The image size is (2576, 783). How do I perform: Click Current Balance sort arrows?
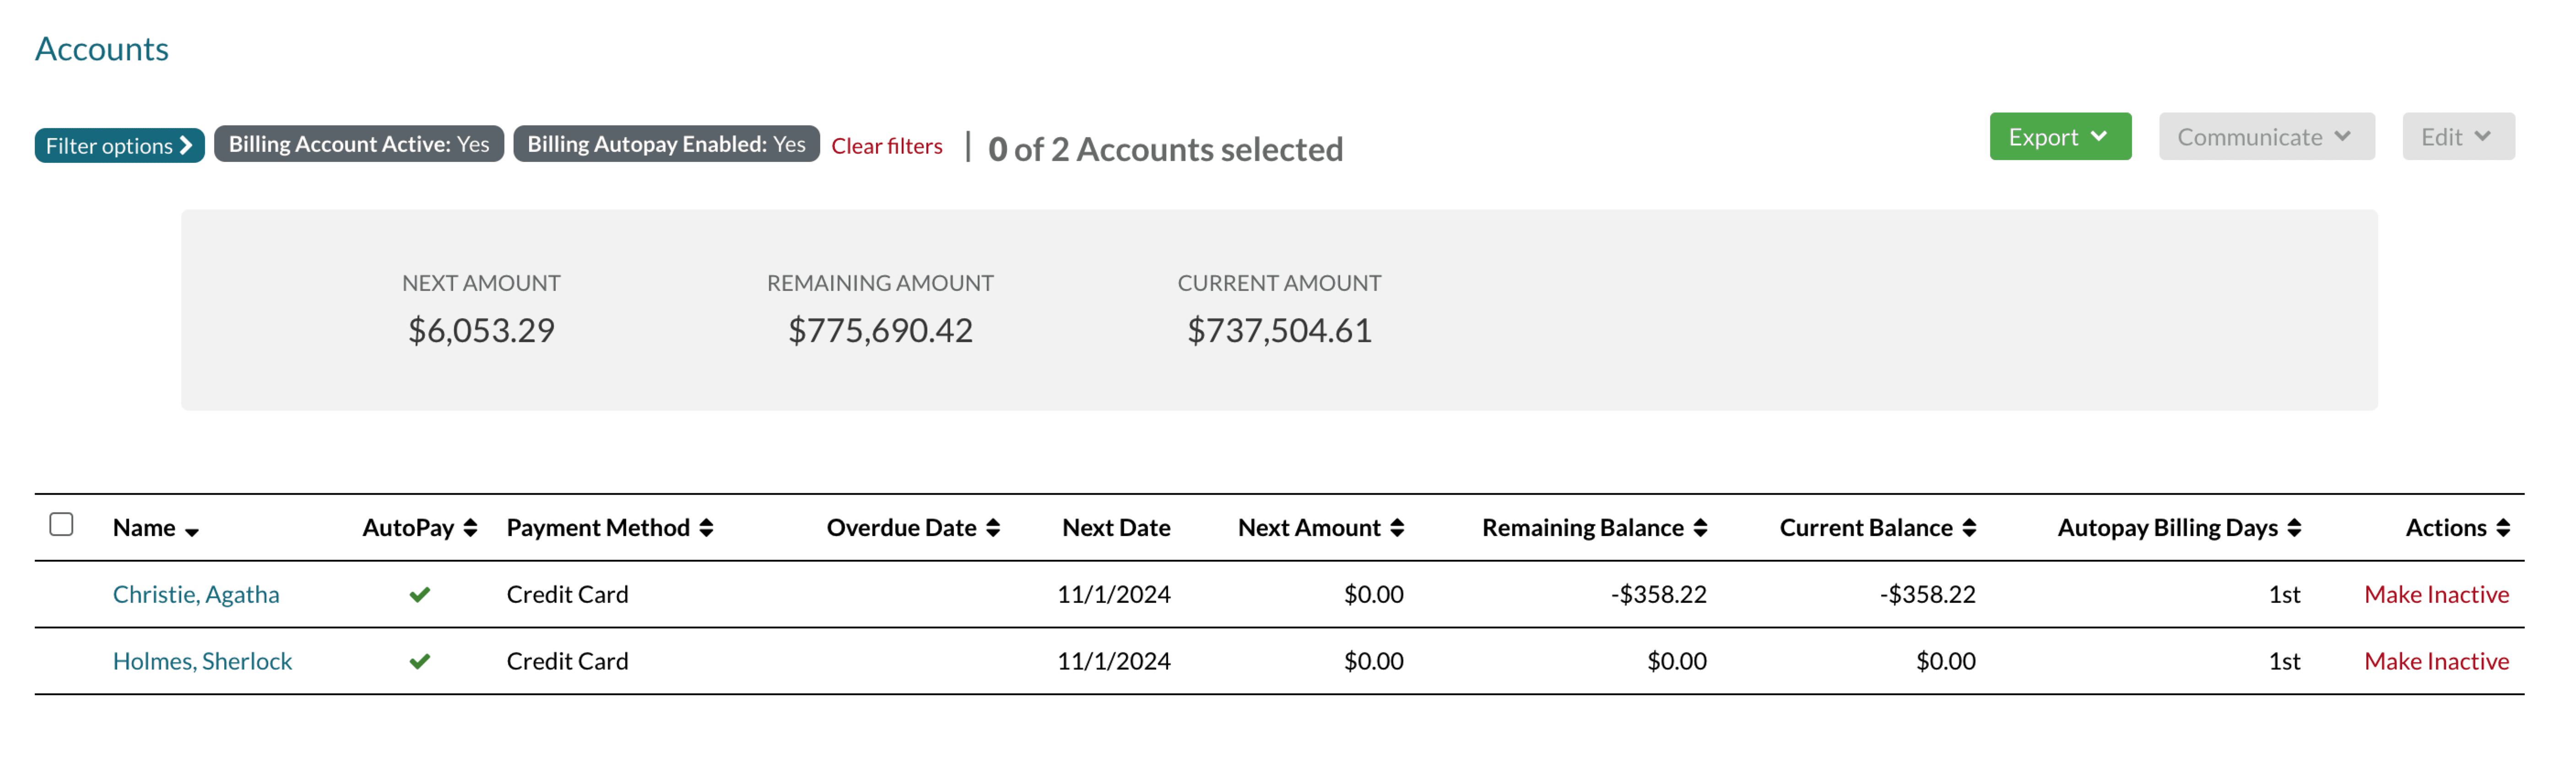point(1969,528)
